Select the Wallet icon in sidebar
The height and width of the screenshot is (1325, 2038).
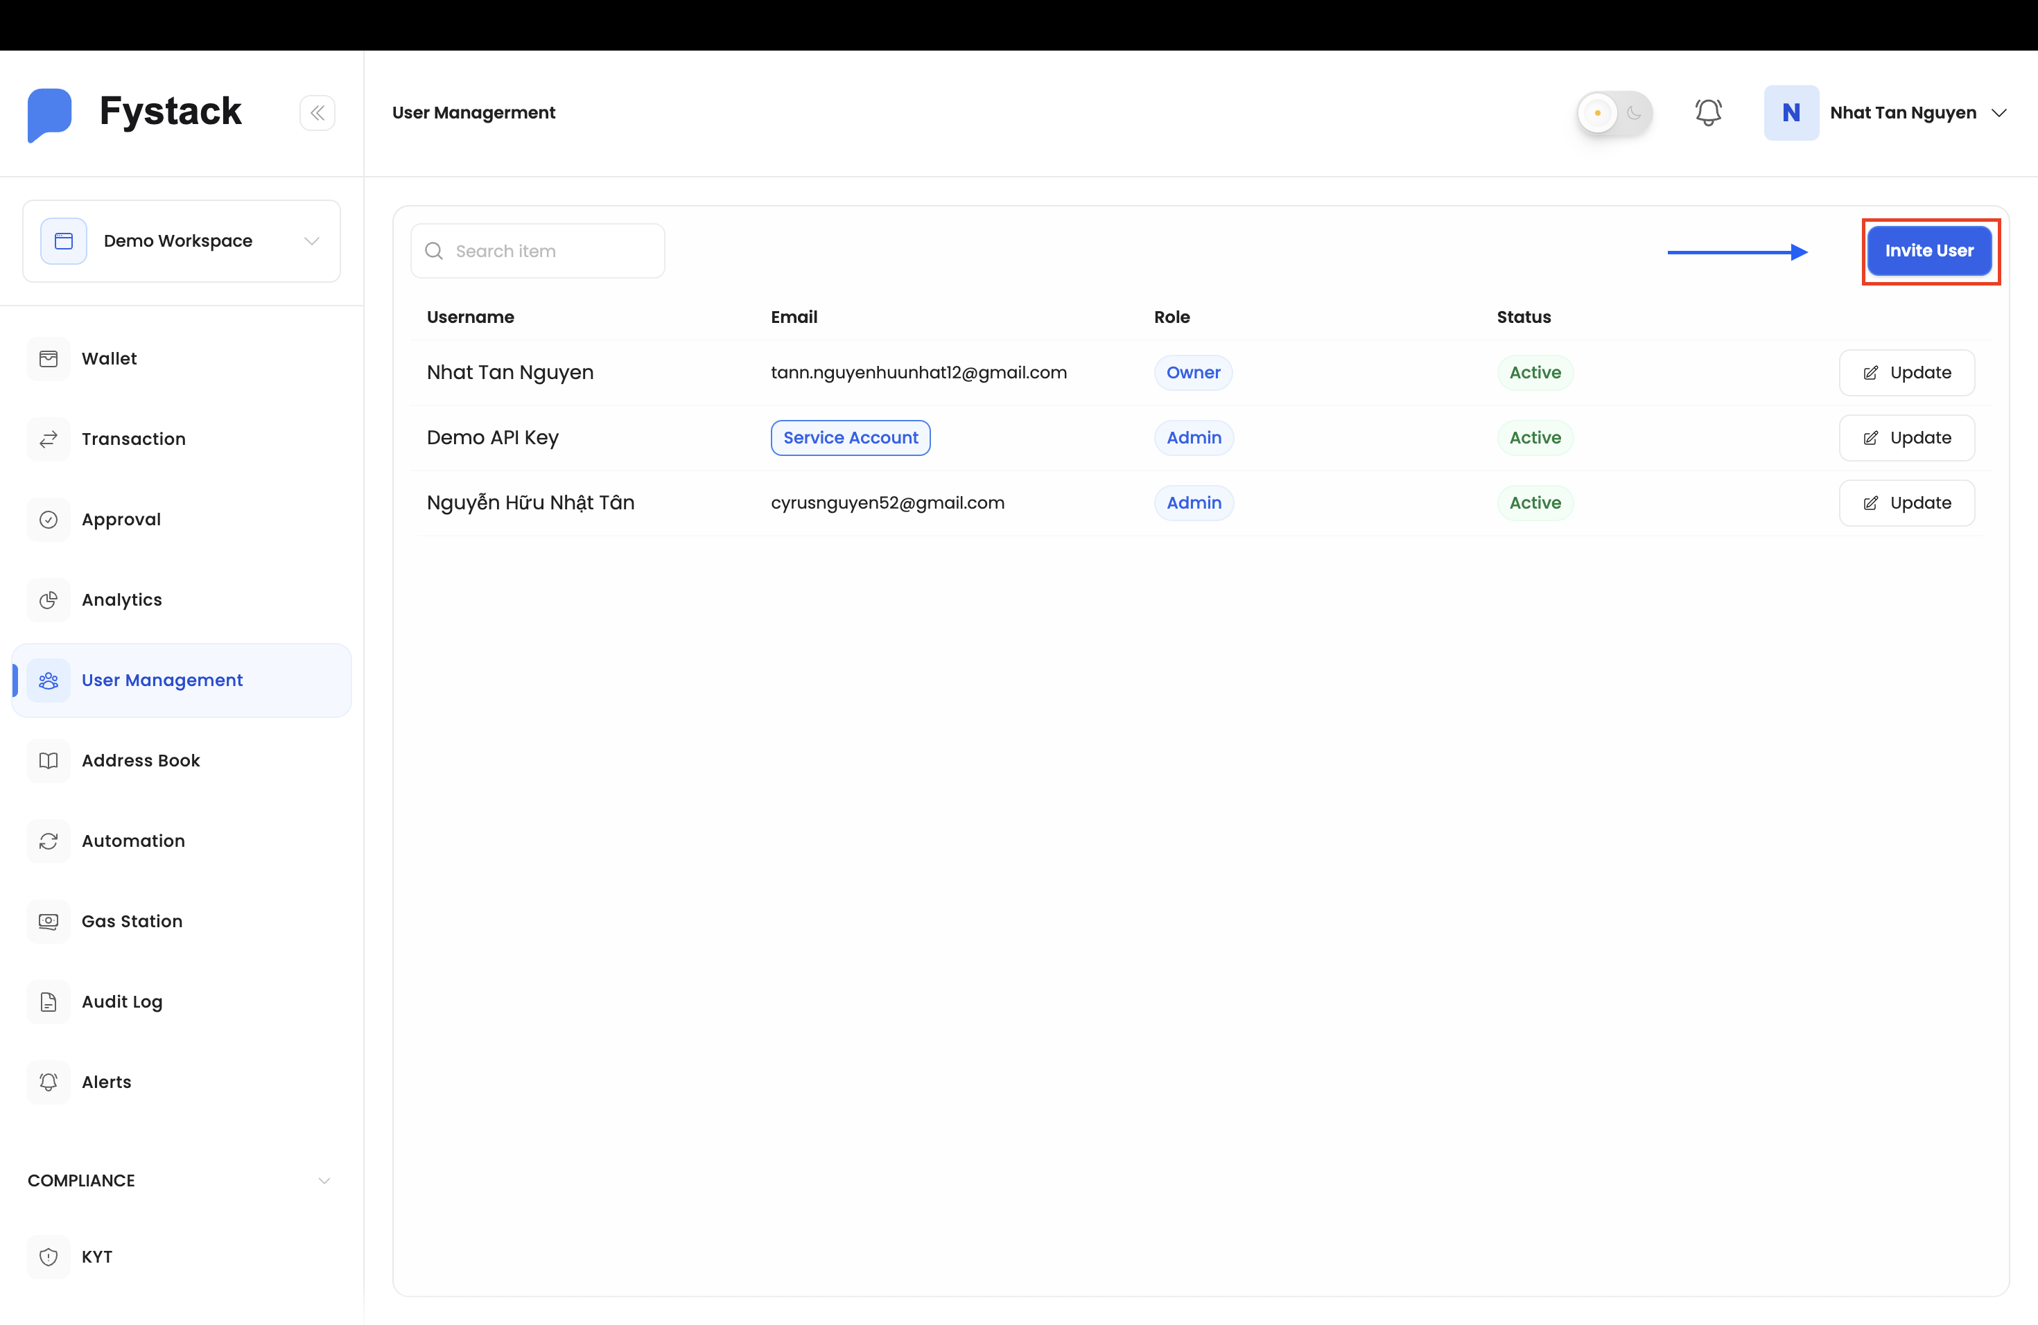coord(49,358)
